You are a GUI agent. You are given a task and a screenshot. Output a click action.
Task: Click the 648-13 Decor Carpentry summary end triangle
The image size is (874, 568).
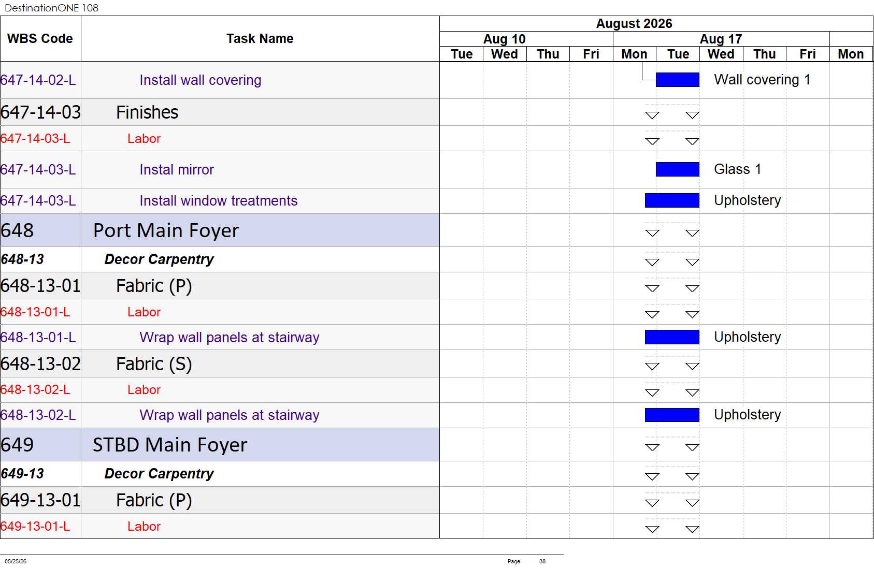(x=692, y=262)
